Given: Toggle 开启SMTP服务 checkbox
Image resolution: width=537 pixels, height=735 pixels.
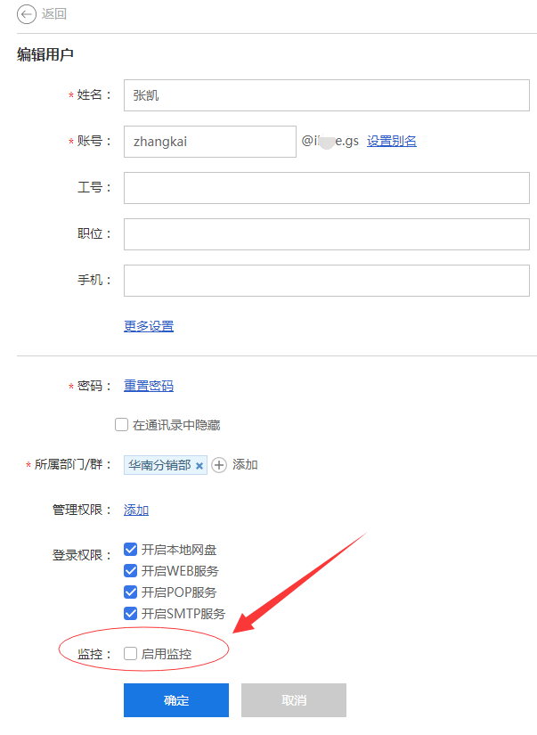Looking at the screenshot, I should pyautogui.click(x=130, y=613).
